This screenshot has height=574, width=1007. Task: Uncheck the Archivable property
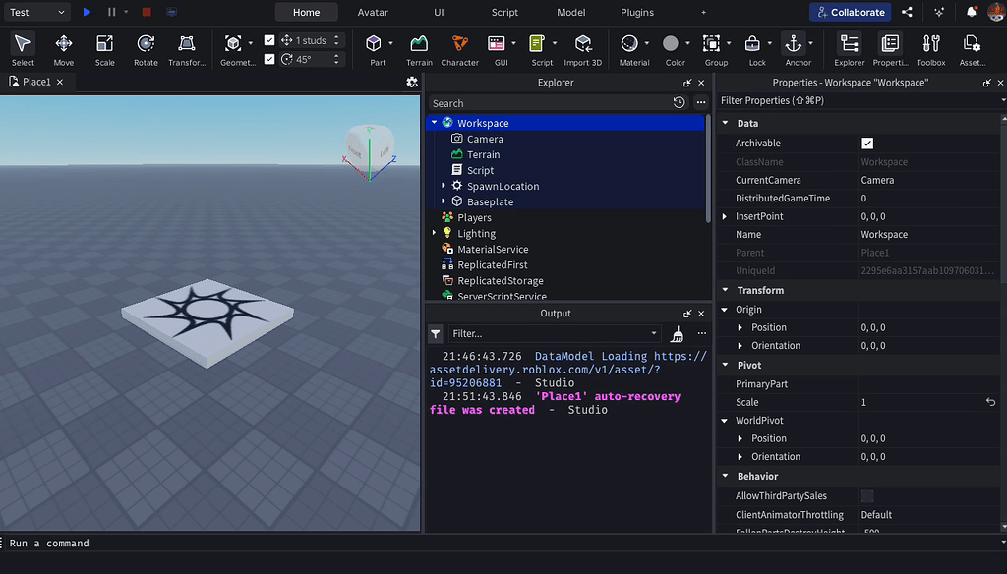[866, 143]
